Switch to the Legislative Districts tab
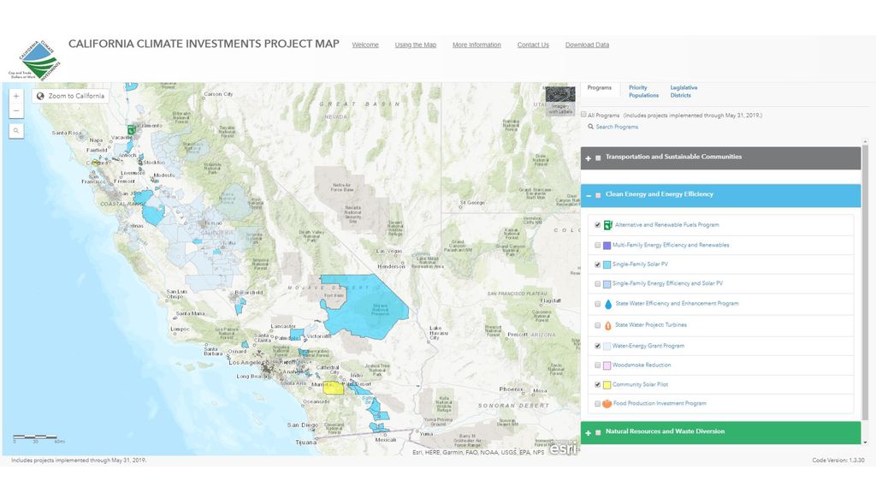The height and width of the screenshot is (493, 876). point(684,92)
